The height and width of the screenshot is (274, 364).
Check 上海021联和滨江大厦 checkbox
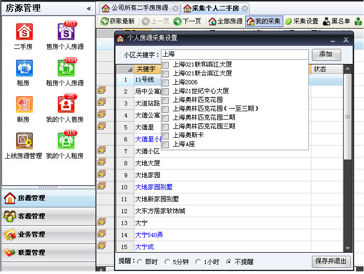[166, 65]
